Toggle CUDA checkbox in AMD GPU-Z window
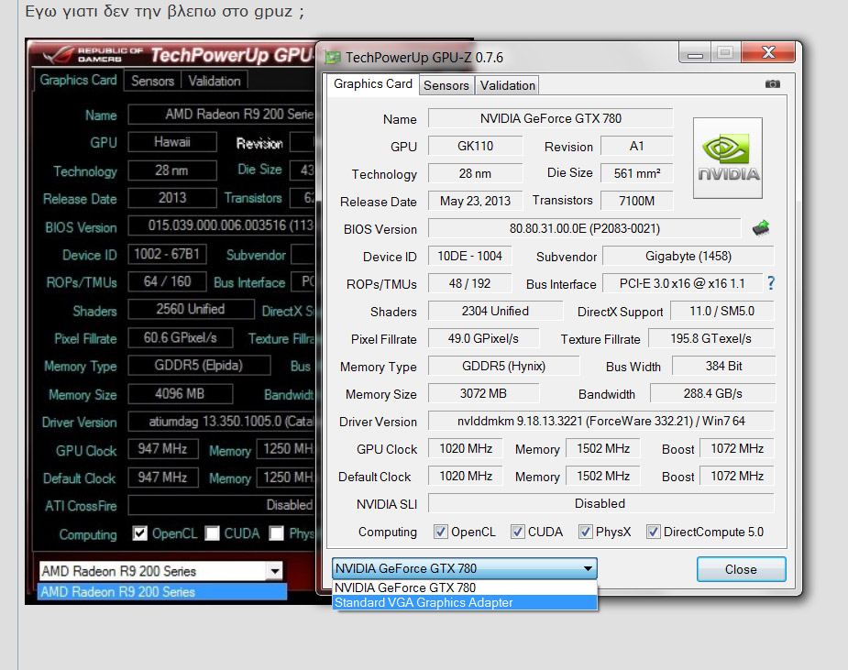Screen dimensions: 848x670 (x=212, y=533)
